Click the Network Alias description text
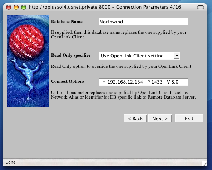 tap(123, 95)
